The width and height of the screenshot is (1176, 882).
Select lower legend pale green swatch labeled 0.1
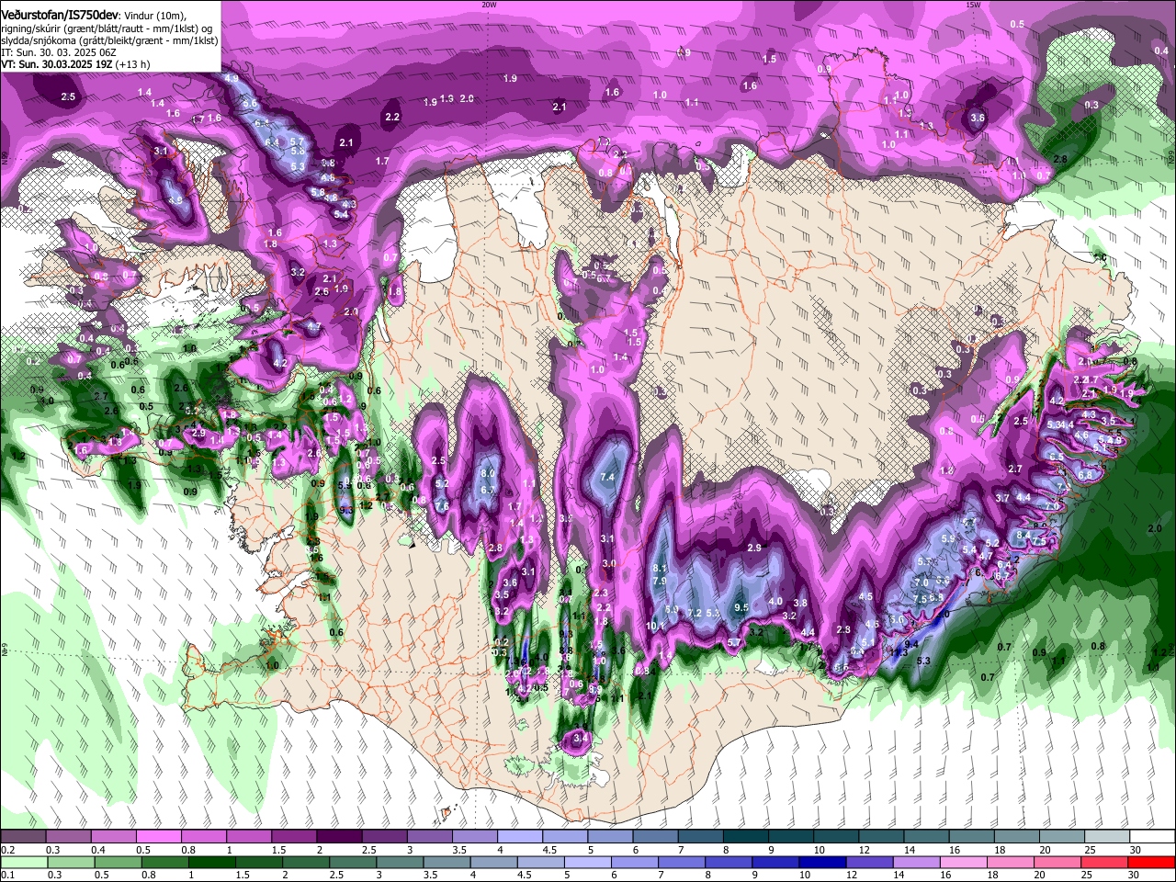click(x=23, y=862)
